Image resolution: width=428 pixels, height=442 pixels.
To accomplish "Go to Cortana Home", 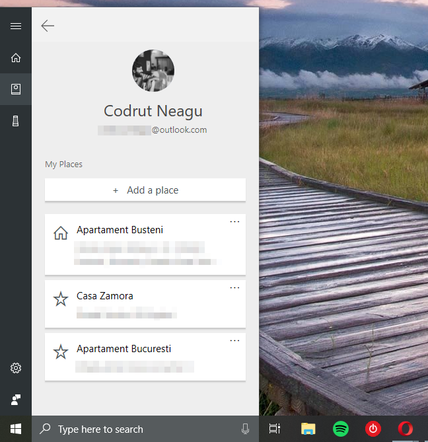I will [16, 57].
